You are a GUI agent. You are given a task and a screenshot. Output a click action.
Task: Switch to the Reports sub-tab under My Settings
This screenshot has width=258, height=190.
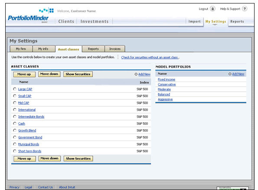pyautogui.click(x=93, y=49)
